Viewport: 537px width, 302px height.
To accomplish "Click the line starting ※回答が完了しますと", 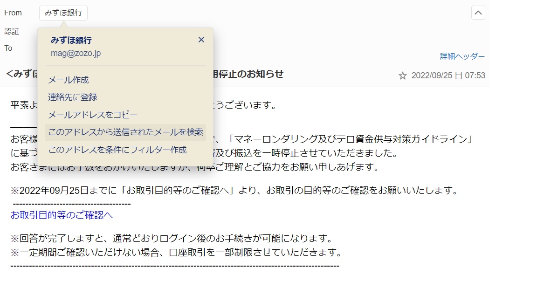I will point(172,238).
